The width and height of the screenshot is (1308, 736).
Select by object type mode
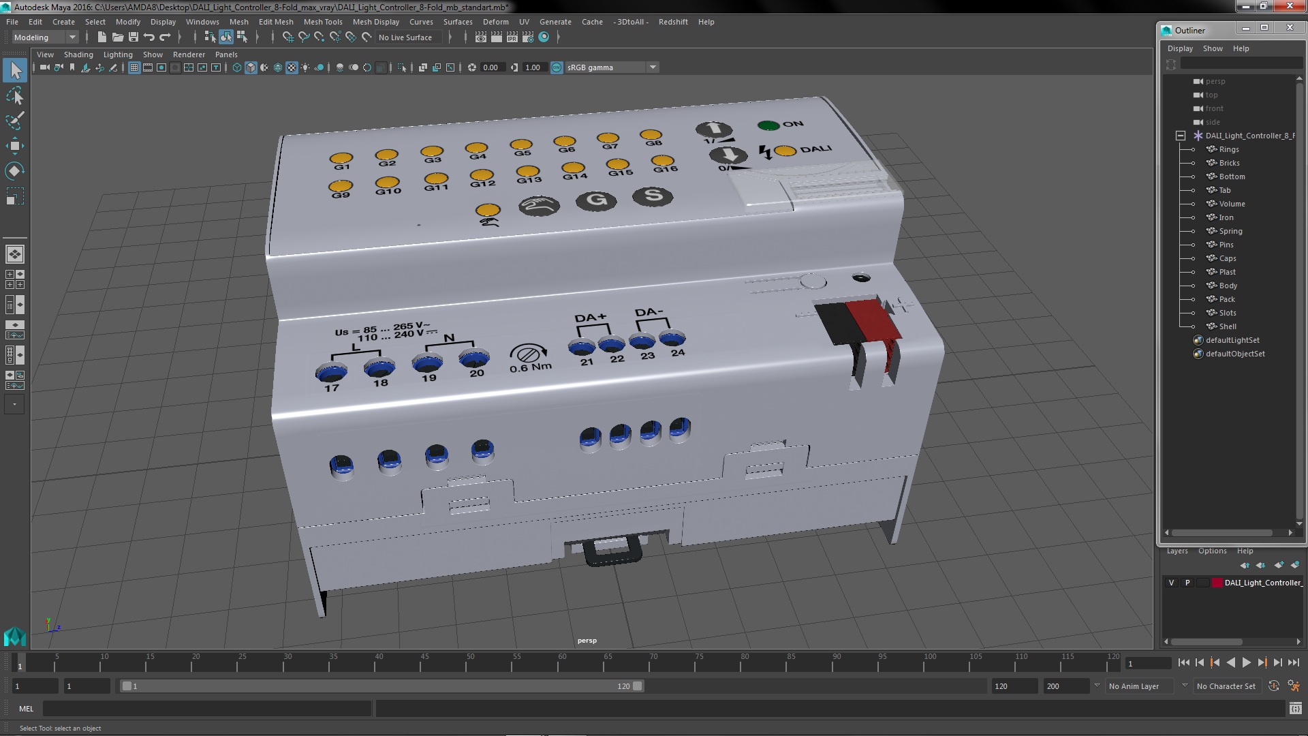pos(226,37)
